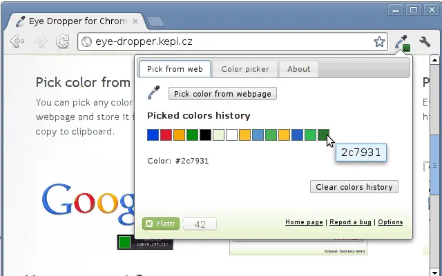The width and height of the screenshot is (442, 276).
Task: Follow the Report a bug link
Action: coord(350,222)
